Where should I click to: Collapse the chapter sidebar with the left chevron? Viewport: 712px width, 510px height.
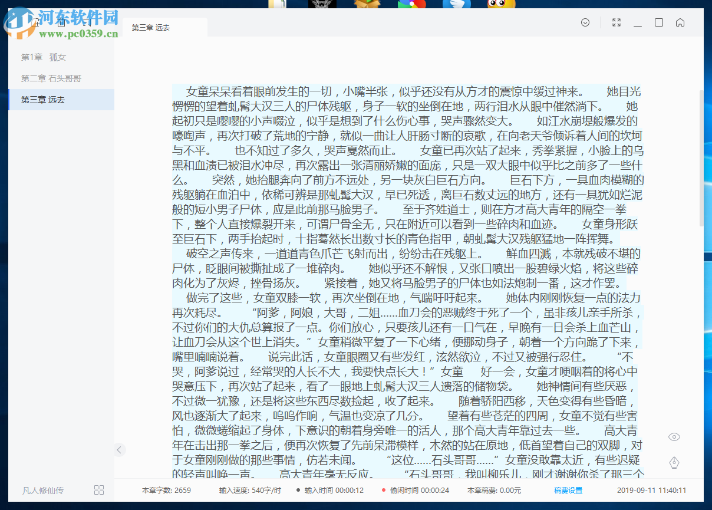pyautogui.click(x=120, y=449)
